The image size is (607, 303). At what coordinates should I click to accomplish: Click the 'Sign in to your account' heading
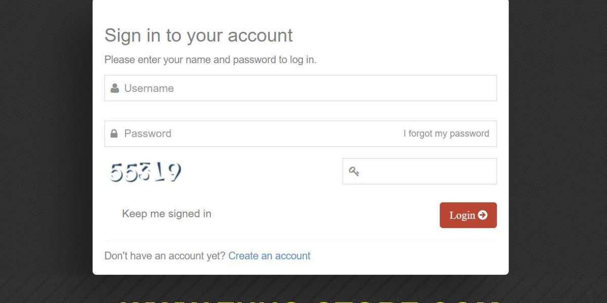tap(199, 36)
